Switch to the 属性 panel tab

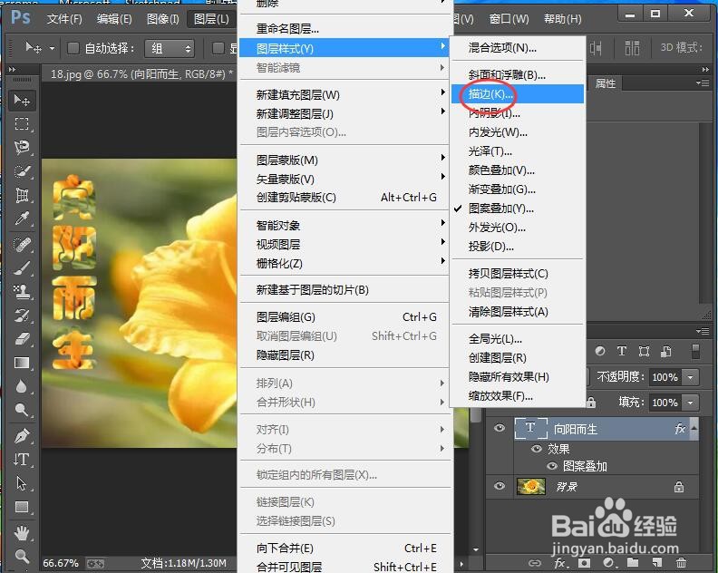coord(605,83)
